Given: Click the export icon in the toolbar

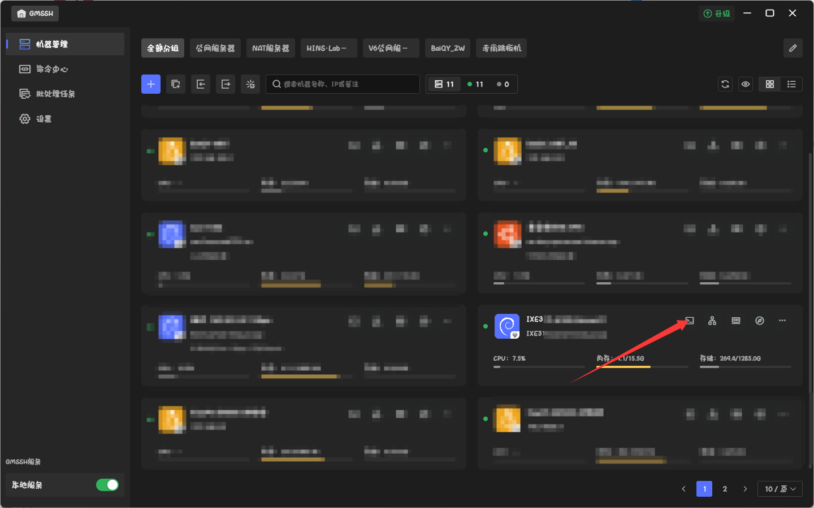Looking at the screenshot, I should click(x=226, y=84).
